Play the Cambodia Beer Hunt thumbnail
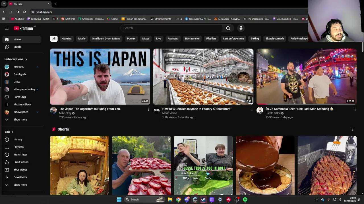The image size is (364, 204). [x=307, y=76]
